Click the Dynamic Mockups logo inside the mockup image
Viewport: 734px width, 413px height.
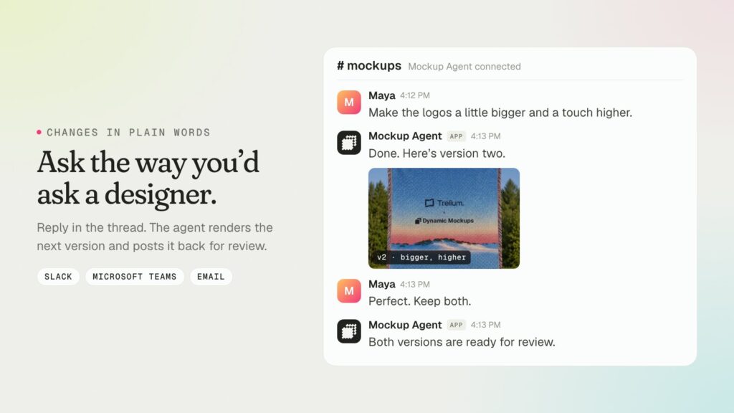[x=444, y=221]
